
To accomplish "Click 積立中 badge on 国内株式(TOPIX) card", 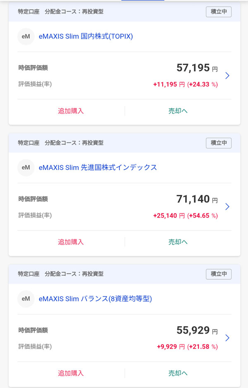I will pyautogui.click(x=219, y=12).
